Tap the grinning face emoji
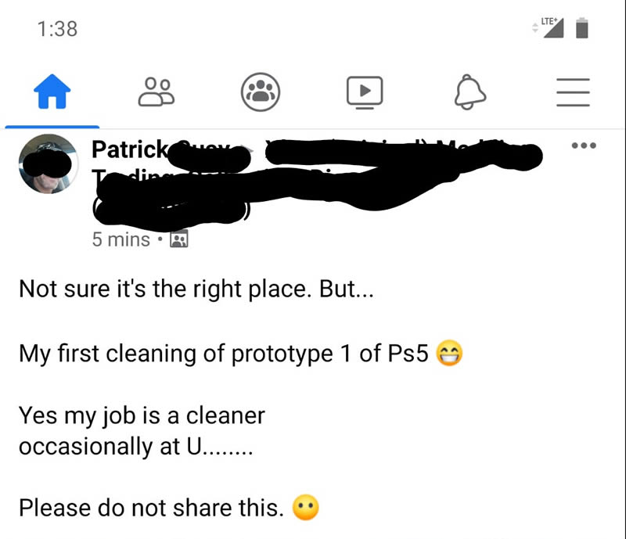This screenshot has height=539, width=626. pos(449,353)
